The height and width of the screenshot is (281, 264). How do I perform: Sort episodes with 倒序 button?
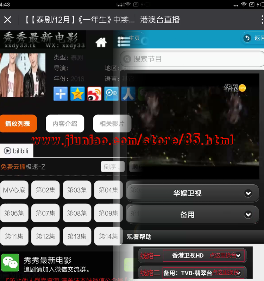click(113, 166)
